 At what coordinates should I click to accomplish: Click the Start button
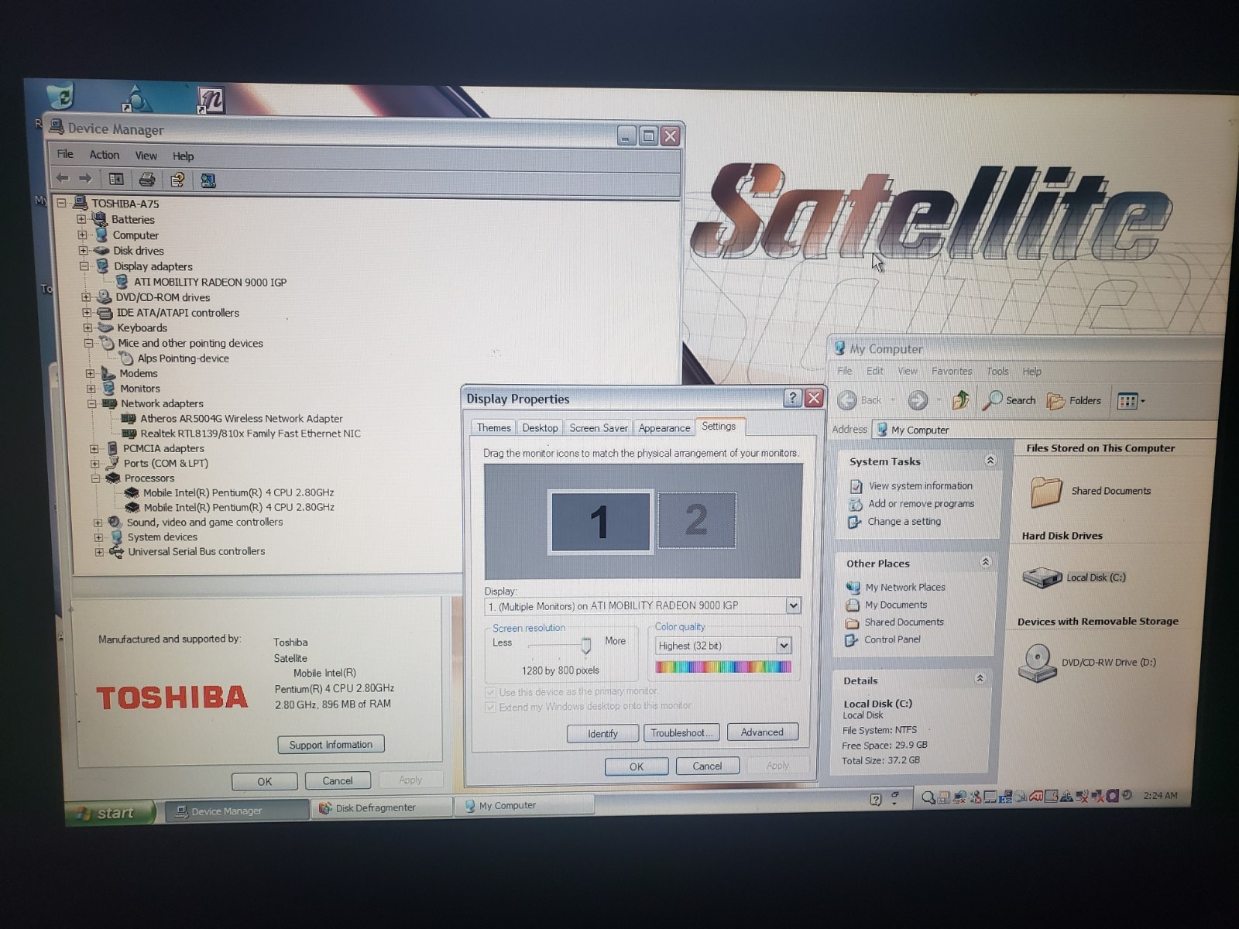(109, 813)
